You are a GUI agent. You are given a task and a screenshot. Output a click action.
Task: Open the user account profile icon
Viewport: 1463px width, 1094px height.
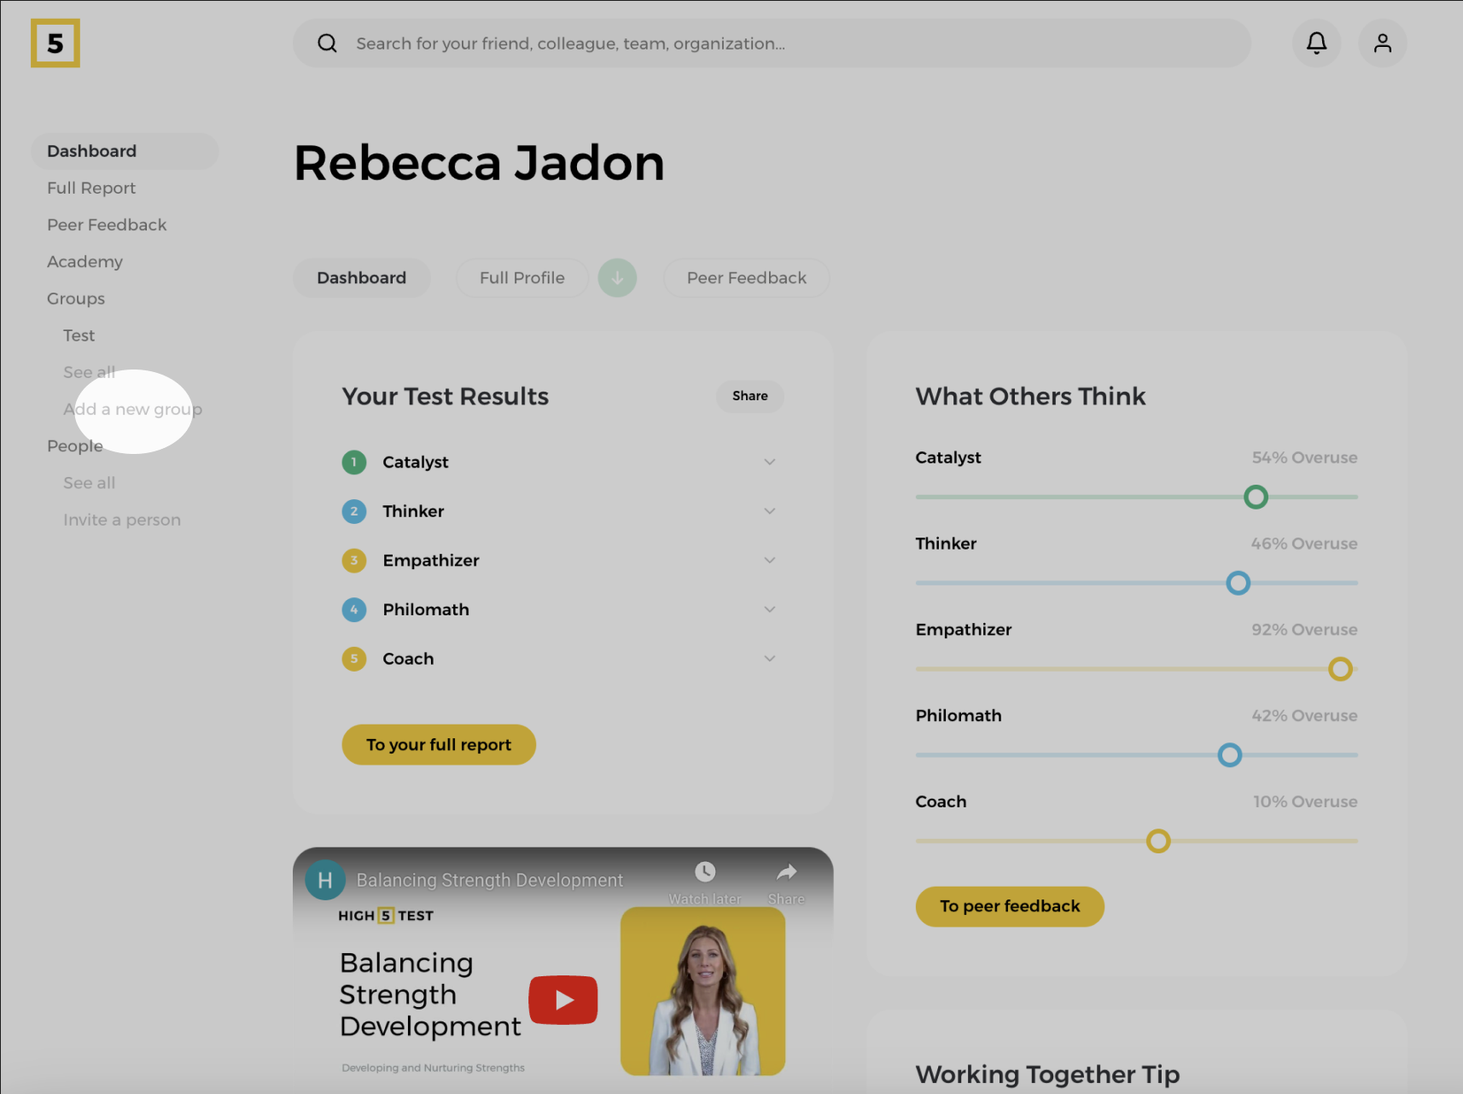pos(1382,44)
